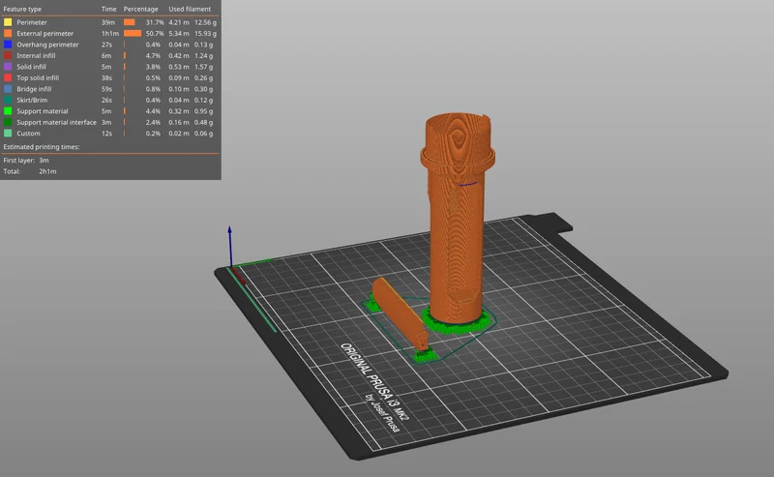Click the Bridge infill color square

coord(8,89)
